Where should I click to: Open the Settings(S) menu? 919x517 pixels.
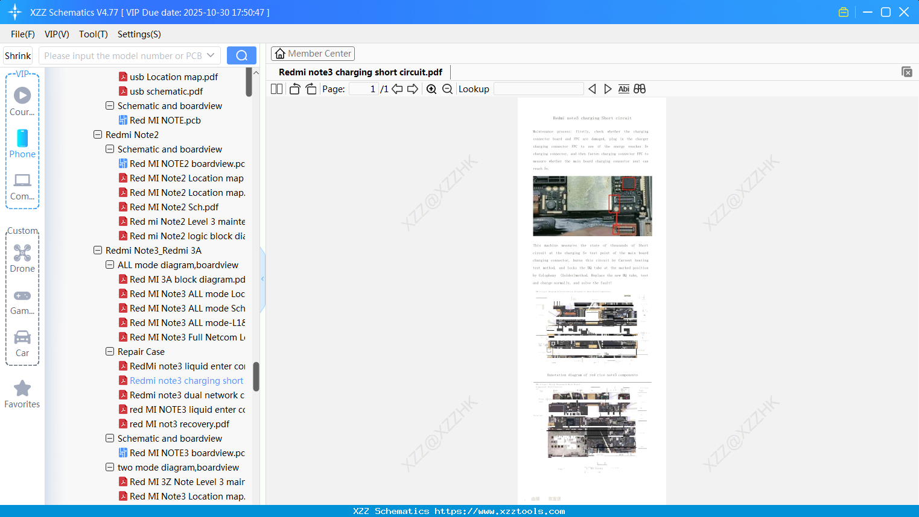click(139, 34)
